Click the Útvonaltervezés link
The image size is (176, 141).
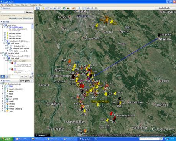(x=16, y=18)
